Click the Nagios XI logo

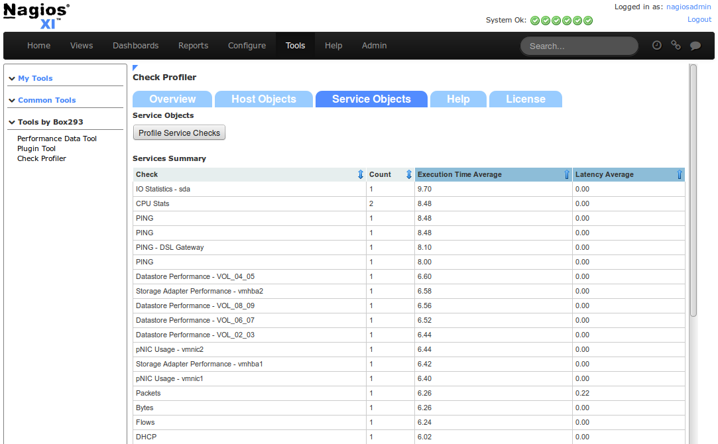[36, 16]
